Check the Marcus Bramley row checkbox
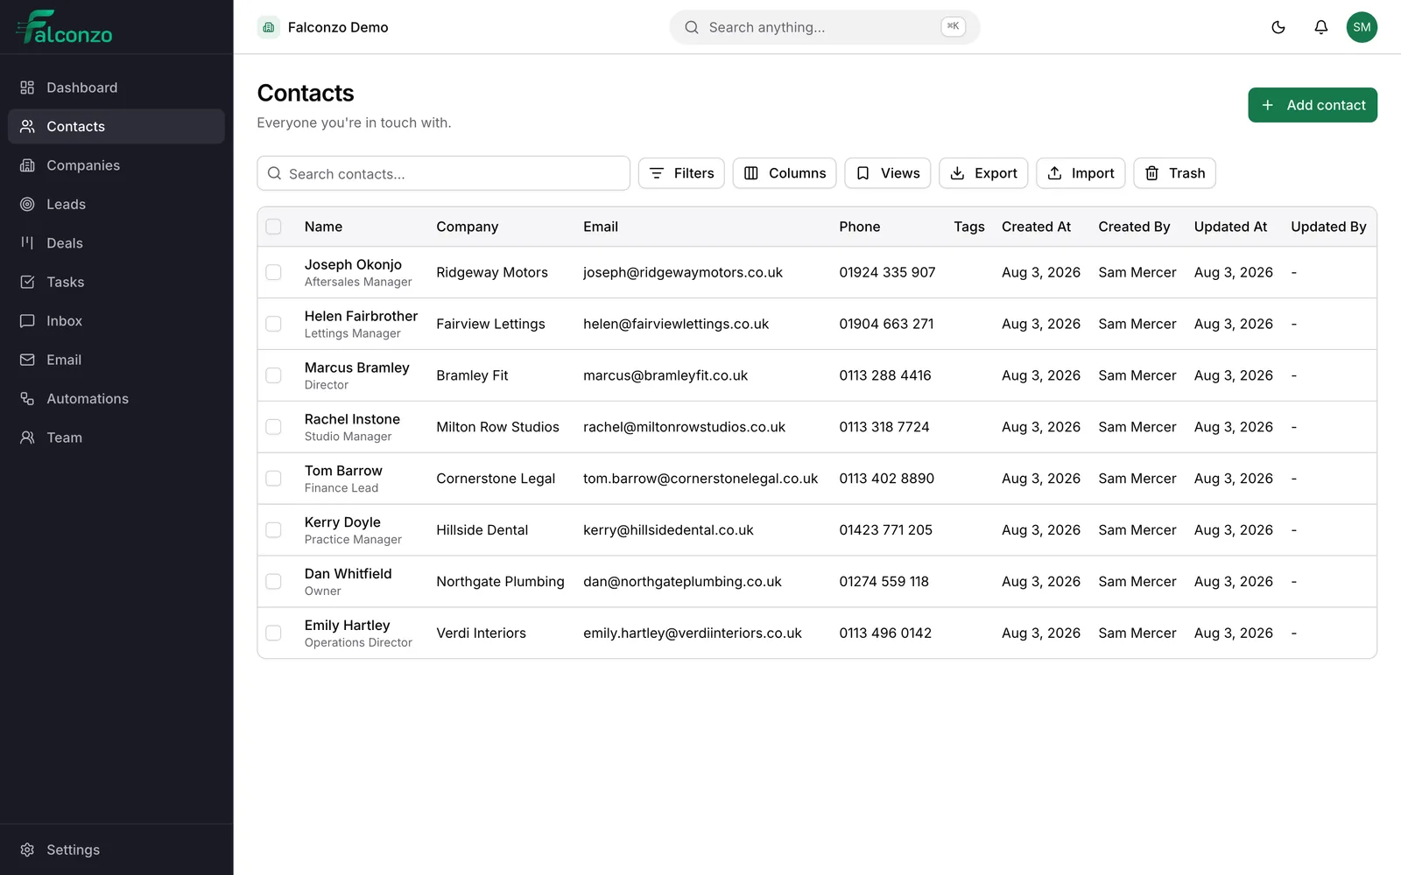This screenshot has width=1401, height=875. pyautogui.click(x=273, y=375)
